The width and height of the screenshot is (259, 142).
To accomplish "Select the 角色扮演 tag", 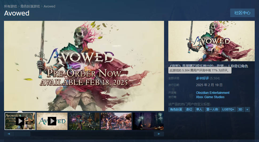I will [x=176, y=110].
